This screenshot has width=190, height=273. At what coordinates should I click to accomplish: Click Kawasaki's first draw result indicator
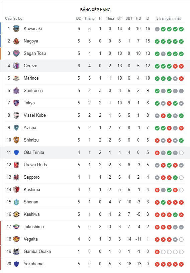pos(157,29)
